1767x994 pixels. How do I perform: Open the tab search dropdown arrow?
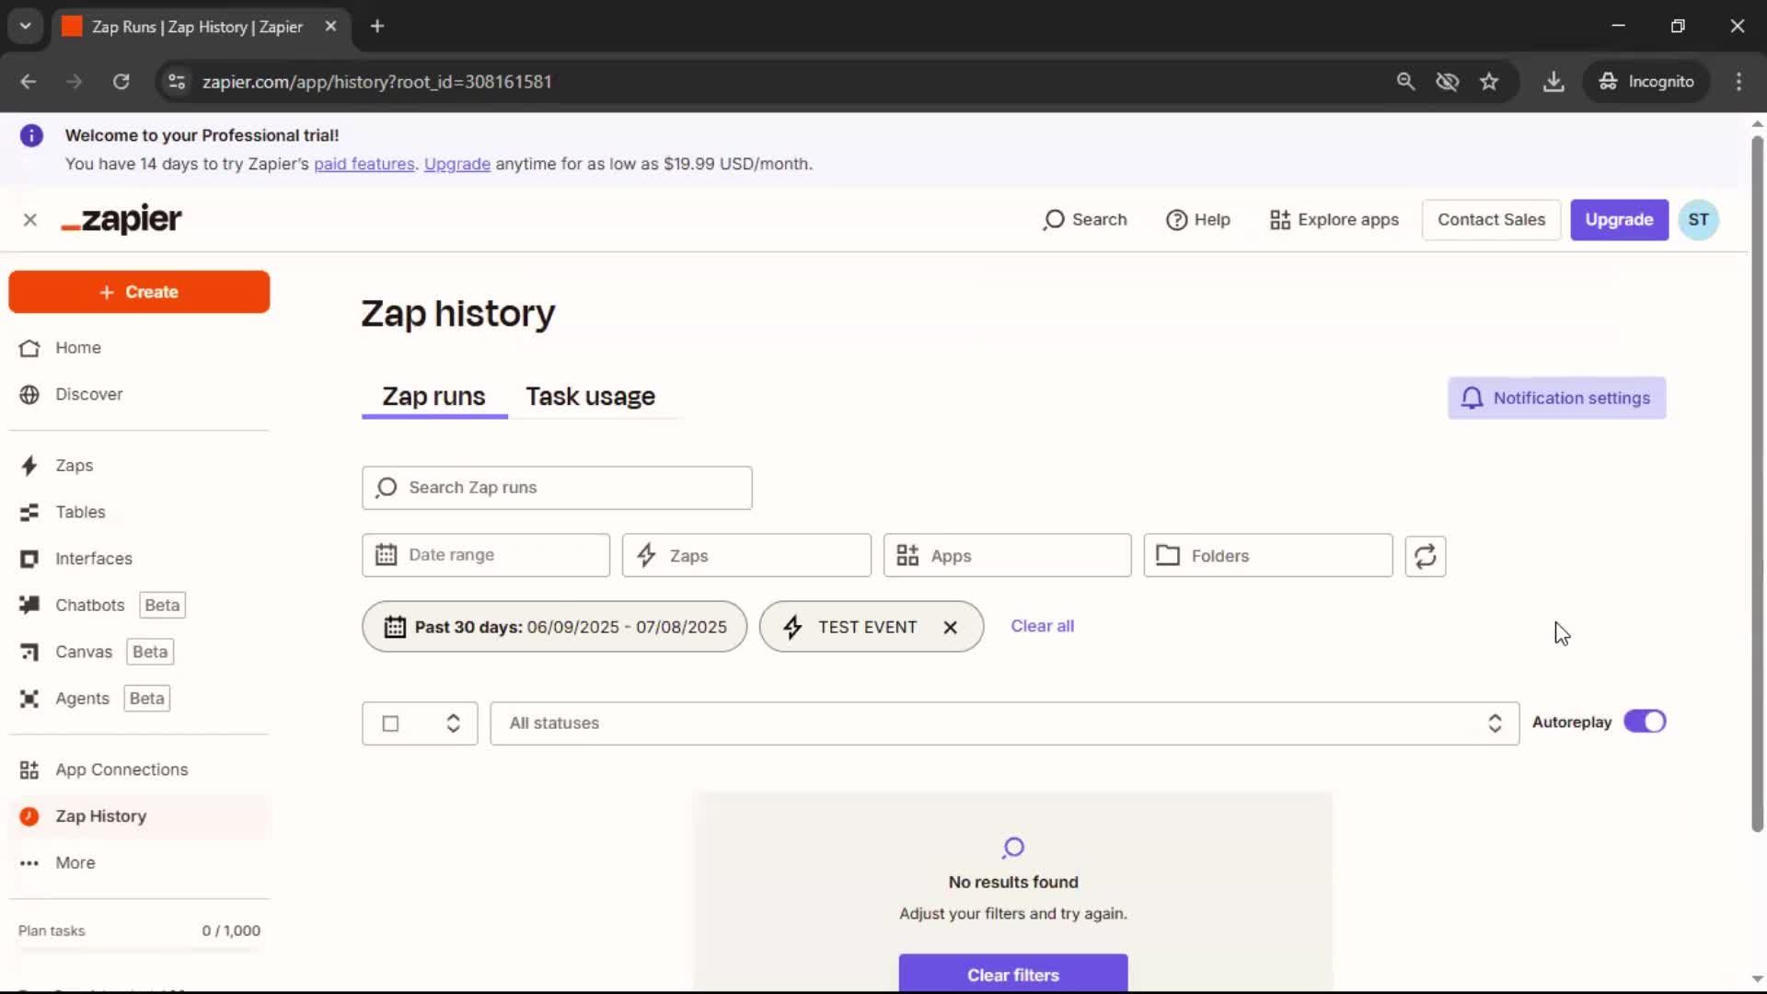(26, 27)
